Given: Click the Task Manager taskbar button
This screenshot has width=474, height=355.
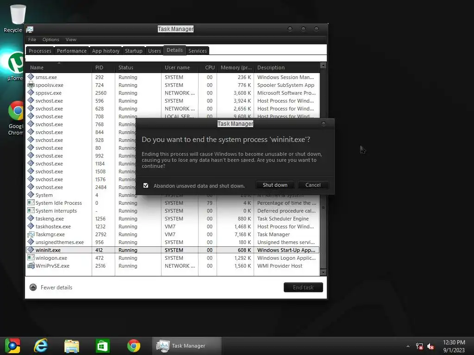Looking at the screenshot, I should click(187, 346).
